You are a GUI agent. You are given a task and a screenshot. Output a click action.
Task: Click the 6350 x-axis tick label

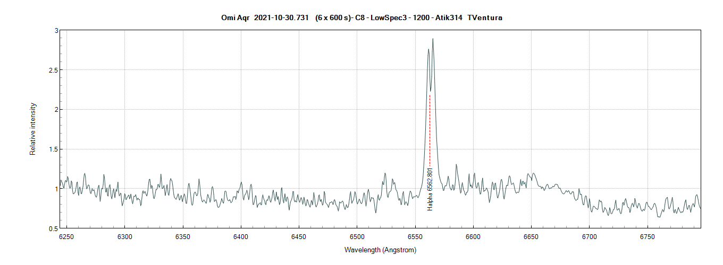183,237
